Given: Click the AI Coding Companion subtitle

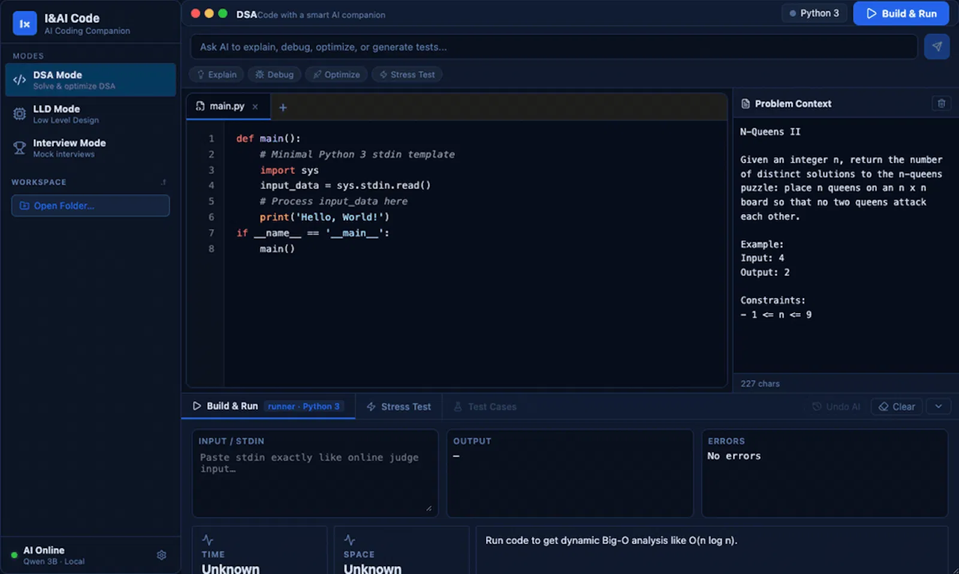Looking at the screenshot, I should coord(87,31).
